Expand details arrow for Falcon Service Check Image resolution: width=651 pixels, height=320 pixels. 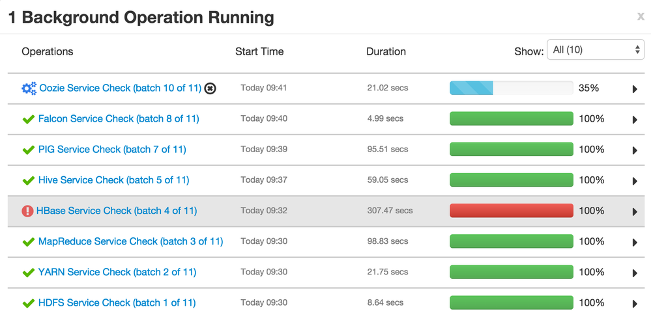coord(635,120)
